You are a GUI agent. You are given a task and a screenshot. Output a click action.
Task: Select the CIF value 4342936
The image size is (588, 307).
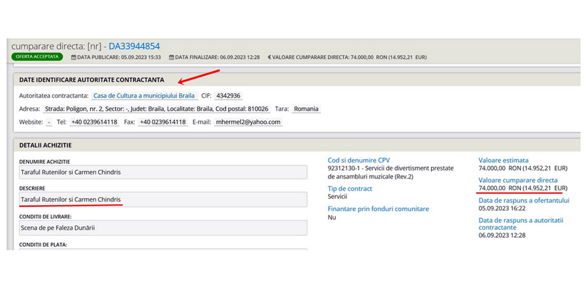pos(228,95)
